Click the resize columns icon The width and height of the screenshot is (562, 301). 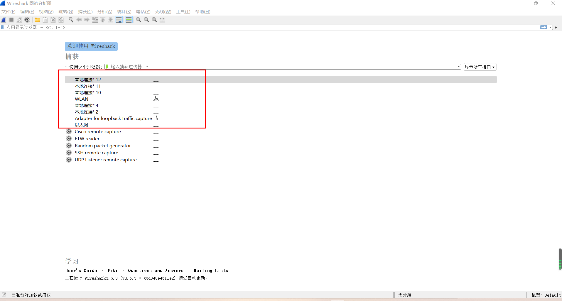click(x=162, y=20)
